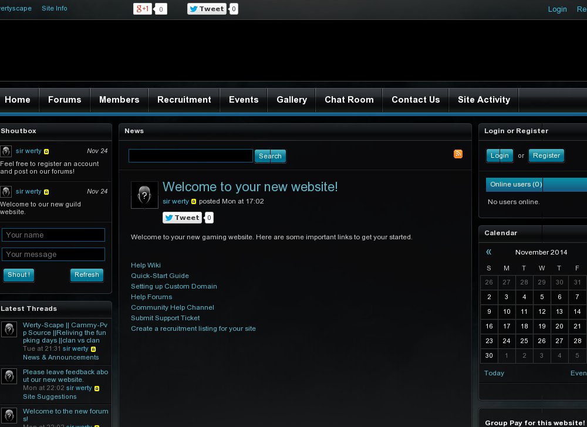Go to previous month in calendar
587x427 pixels.
[488, 252]
